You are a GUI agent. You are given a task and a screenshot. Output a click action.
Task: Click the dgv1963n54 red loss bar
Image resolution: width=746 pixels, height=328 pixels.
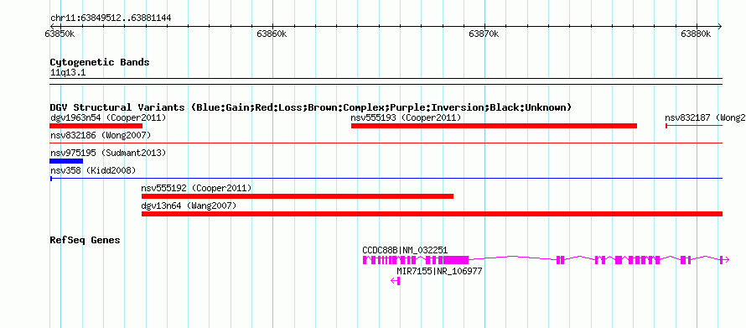pos(96,126)
